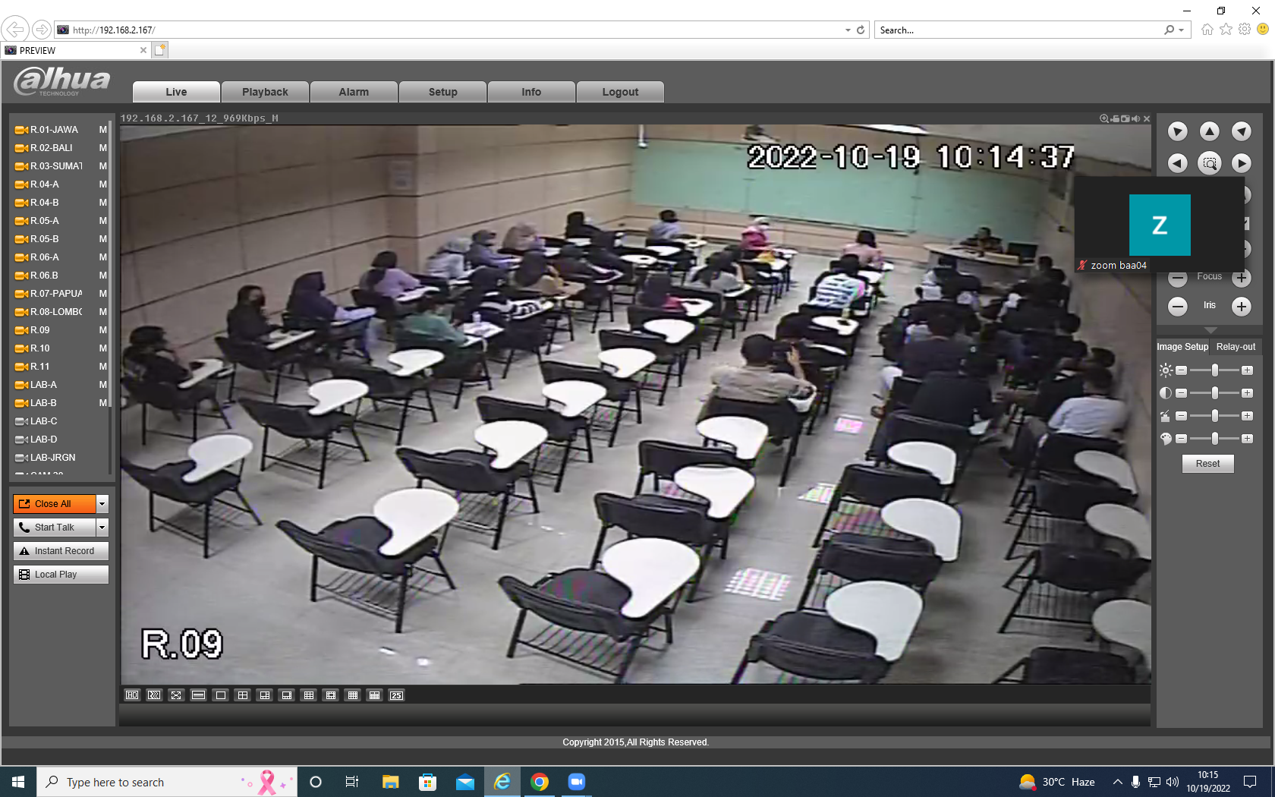
Task: Open the Zoom app from the taskbar
Action: click(577, 782)
